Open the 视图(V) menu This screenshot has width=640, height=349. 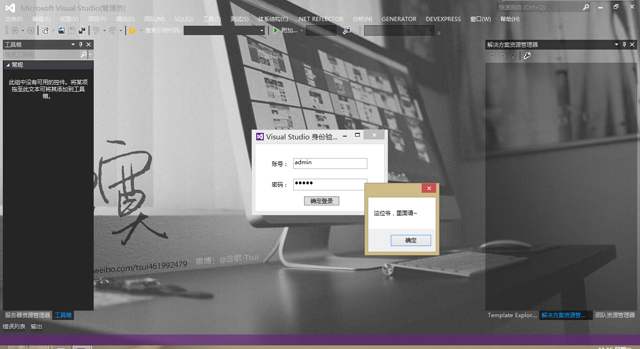69,19
